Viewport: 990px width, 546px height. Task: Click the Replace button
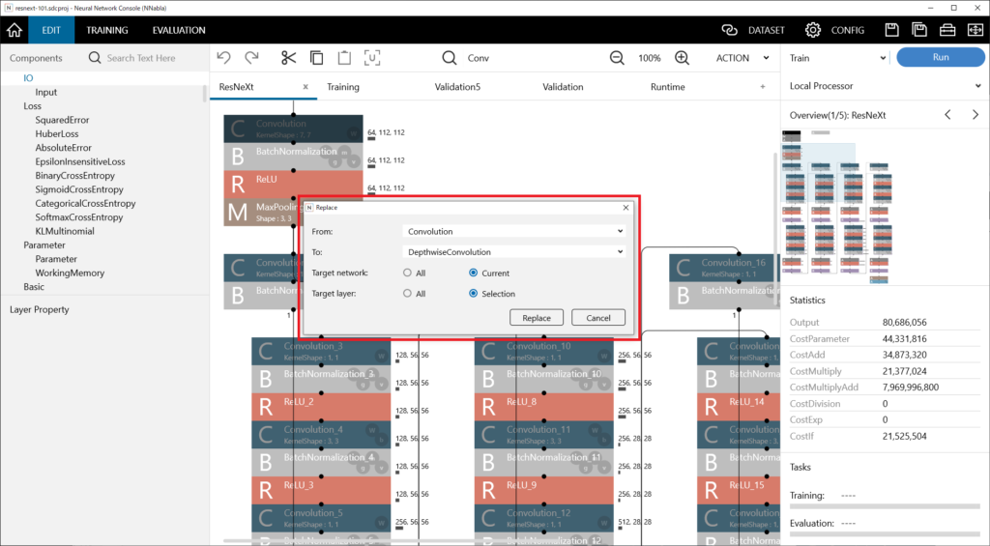pos(536,318)
